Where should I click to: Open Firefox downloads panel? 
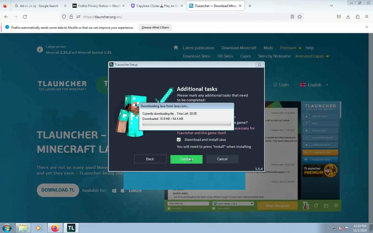coord(348,17)
